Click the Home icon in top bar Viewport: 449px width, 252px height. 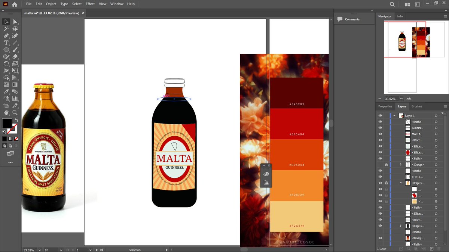point(15,4)
